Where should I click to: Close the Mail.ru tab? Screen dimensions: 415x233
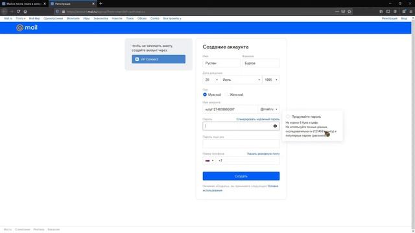tap(45, 4)
